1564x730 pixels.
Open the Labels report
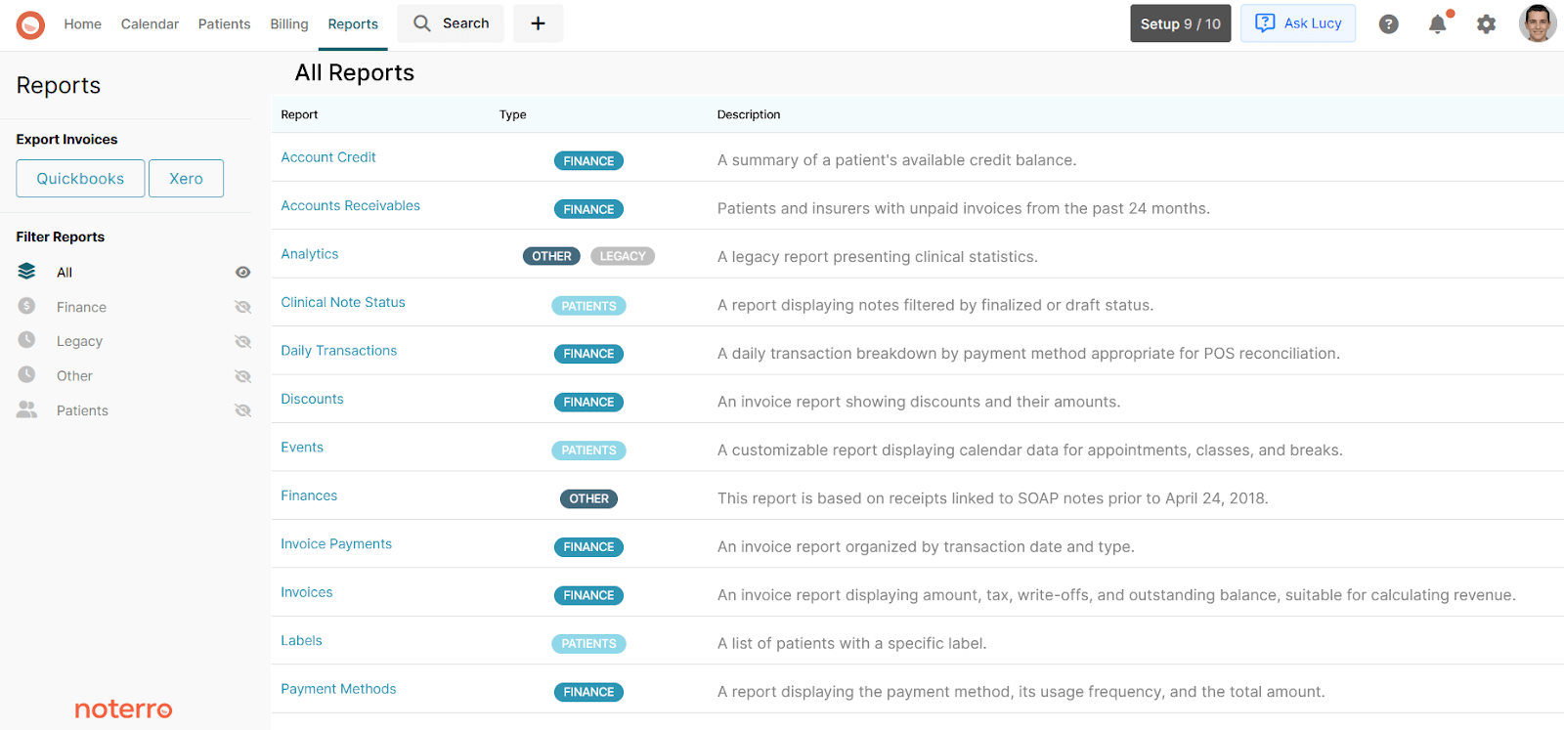pyautogui.click(x=301, y=641)
